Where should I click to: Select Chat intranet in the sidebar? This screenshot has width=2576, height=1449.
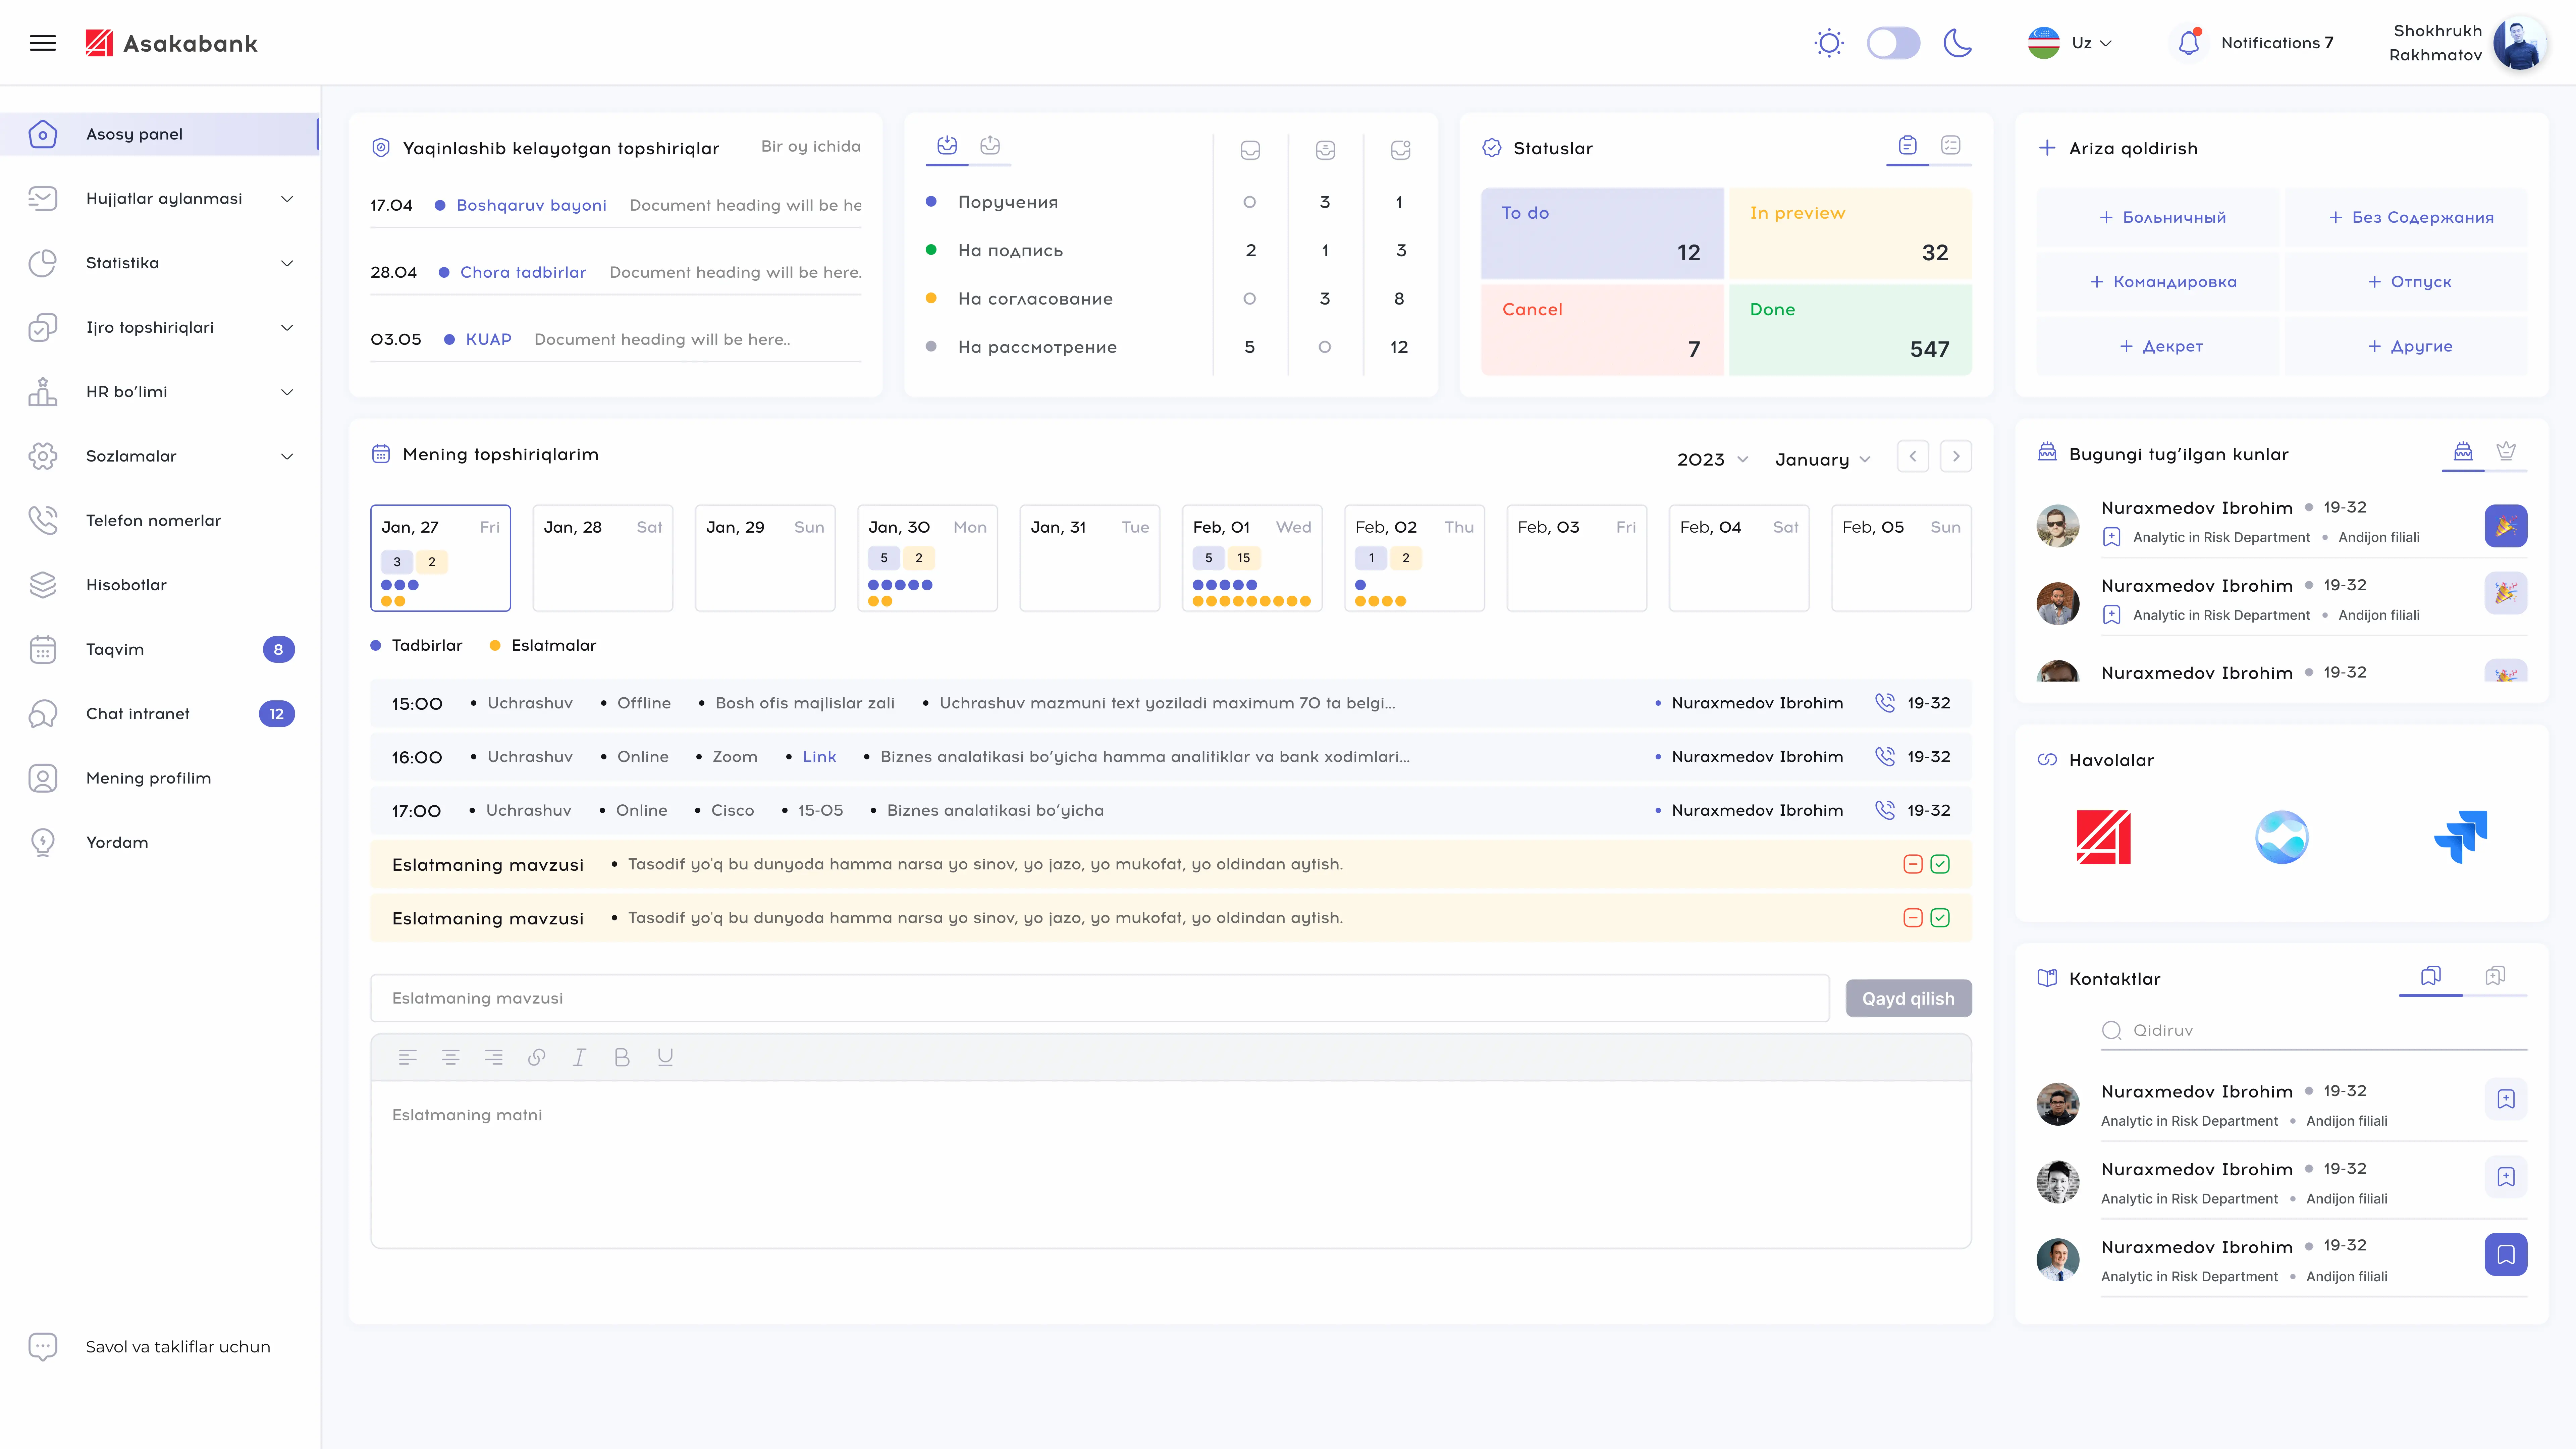pyautogui.click(x=137, y=713)
